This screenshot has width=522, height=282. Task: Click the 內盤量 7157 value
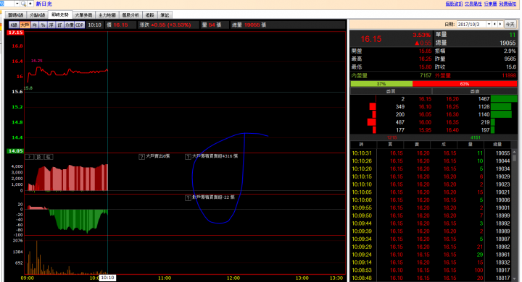click(x=425, y=75)
